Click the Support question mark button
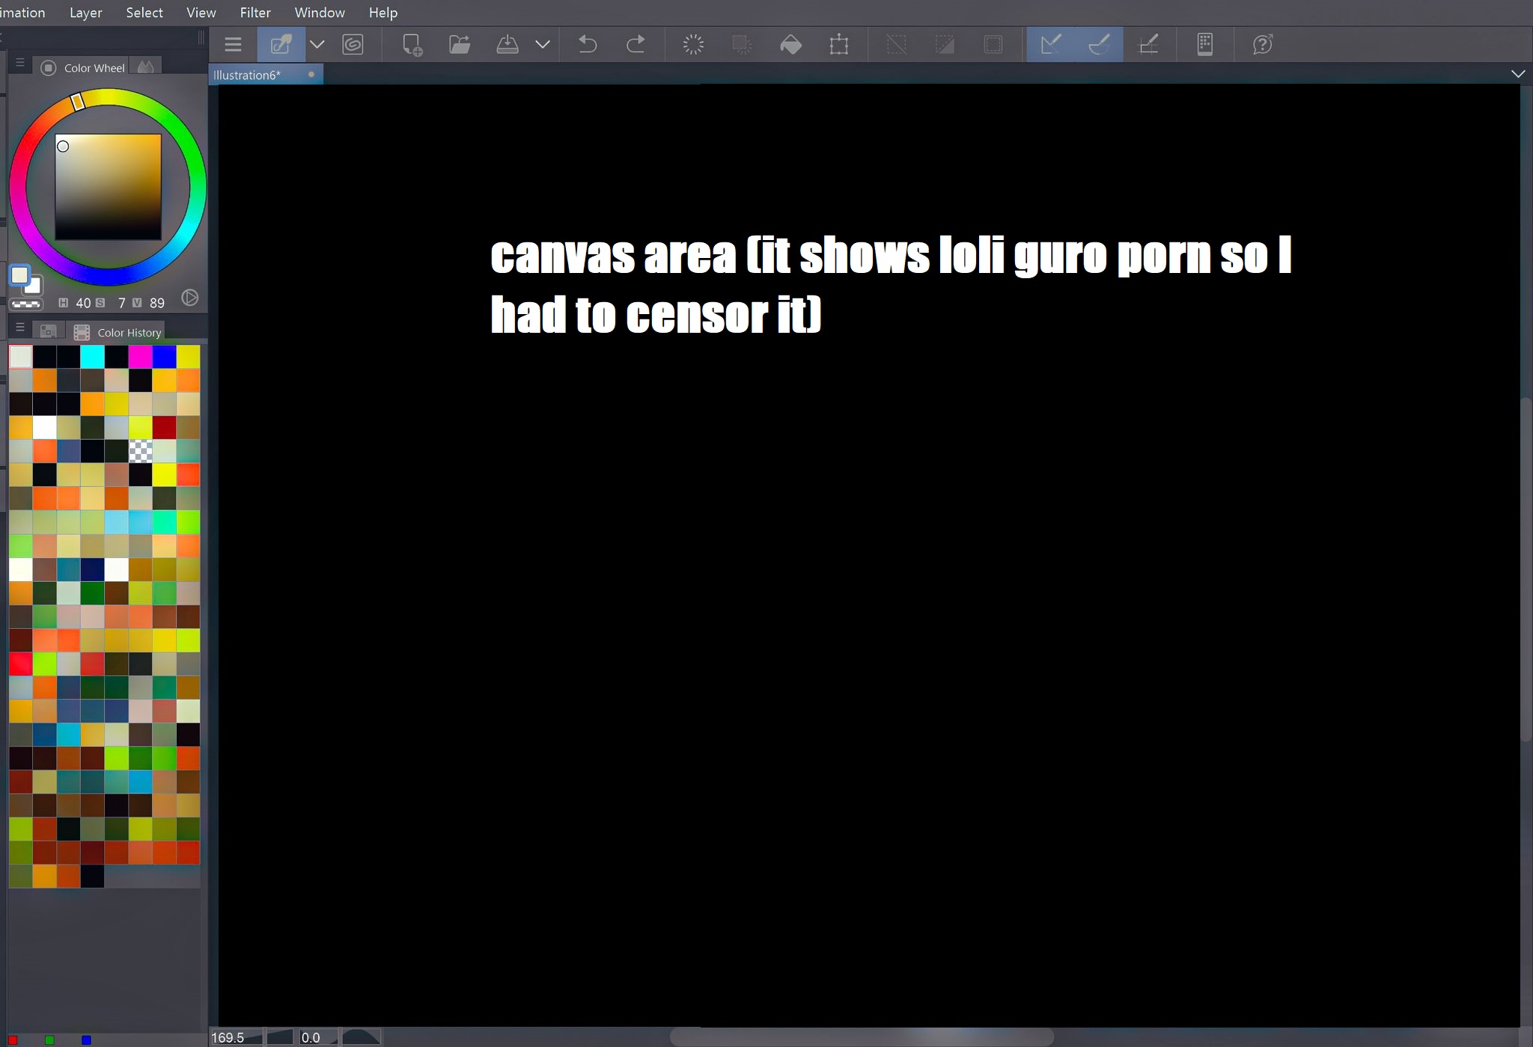 1263,45
